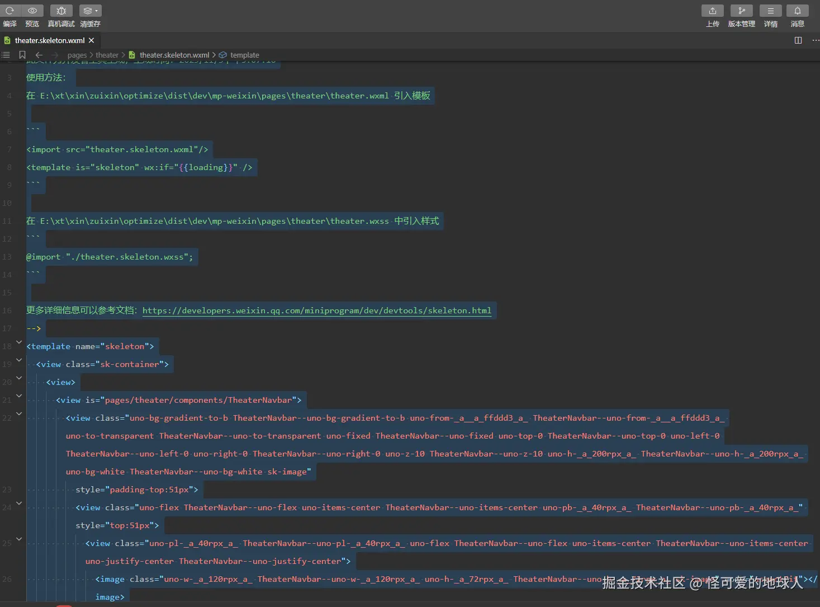820x607 pixels.
Task: Click the 'uno-to-transparent' class continuation line
Action: tap(393, 436)
